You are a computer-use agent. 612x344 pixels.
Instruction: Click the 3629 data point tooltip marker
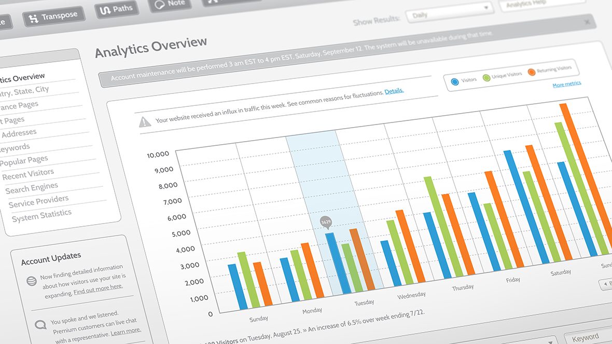(x=326, y=221)
